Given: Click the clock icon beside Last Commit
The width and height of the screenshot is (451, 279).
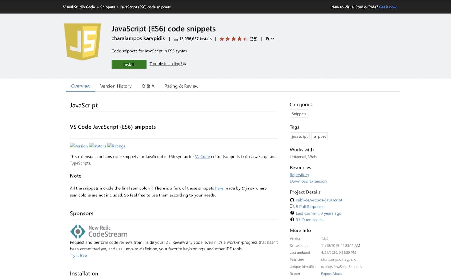Looking at the screenshot, I should click(292, 213).
